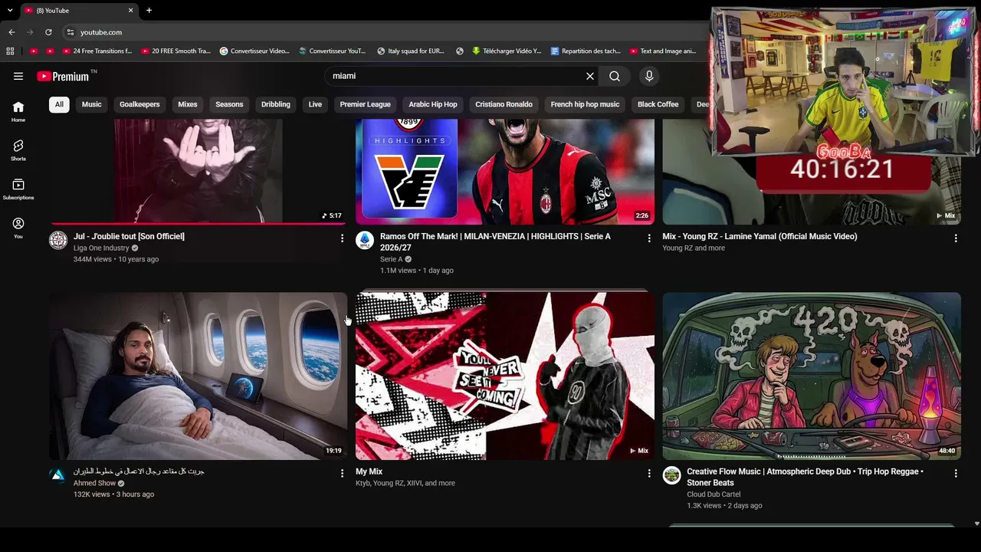Open the 20 FREE Smooth Tra... bookmark
Image resolution: width=981 pixels, height=552 pixels.
[x=176, y=51]
